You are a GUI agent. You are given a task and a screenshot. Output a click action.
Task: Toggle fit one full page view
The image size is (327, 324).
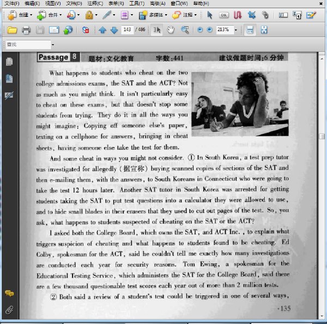point(264,30)
